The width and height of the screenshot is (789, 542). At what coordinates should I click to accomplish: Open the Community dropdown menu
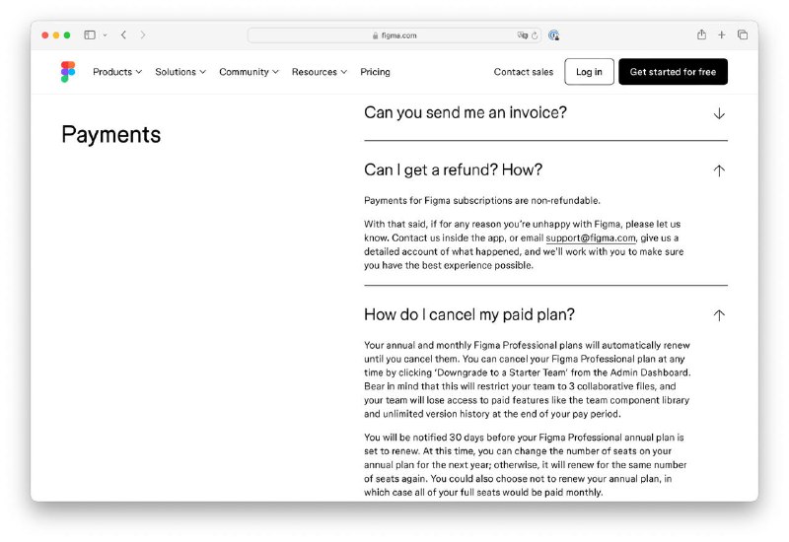249,72
